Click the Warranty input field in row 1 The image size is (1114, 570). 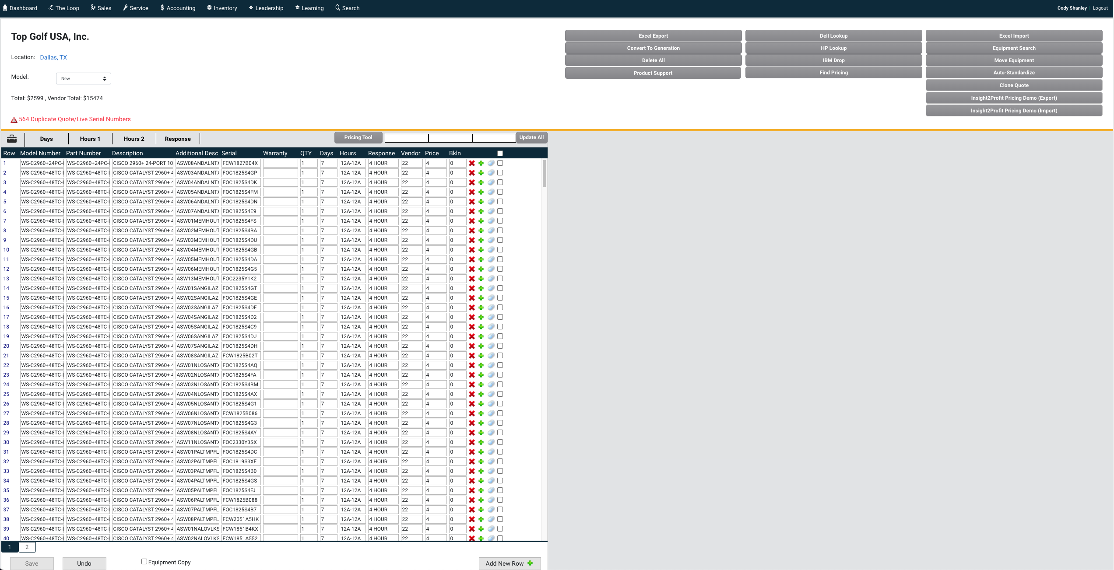coord(280,163)
